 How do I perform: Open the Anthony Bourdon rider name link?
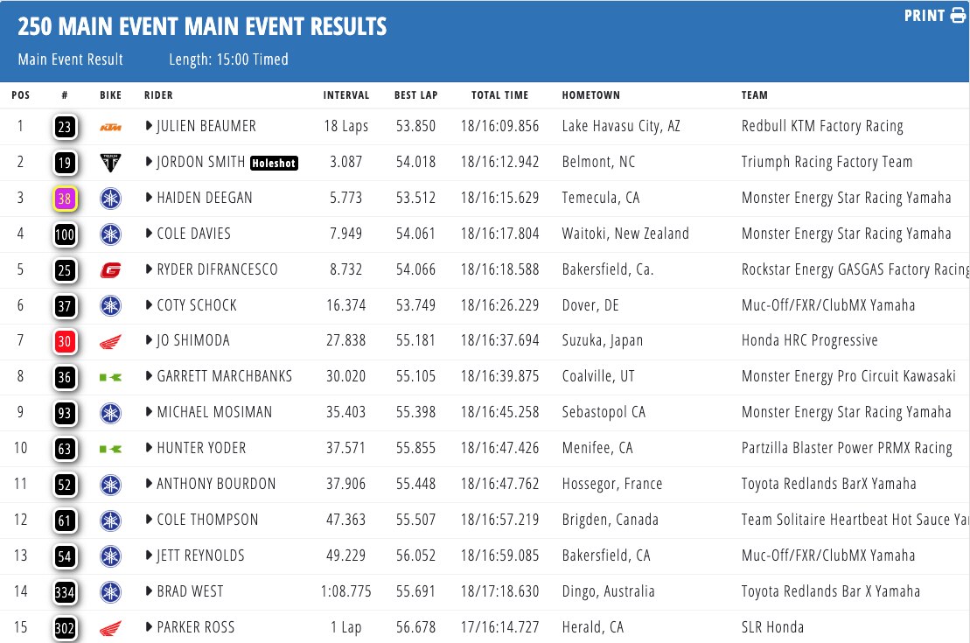[x=216, y=484]
